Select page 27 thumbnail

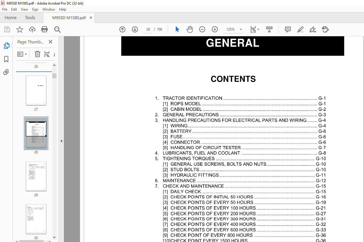36,91
